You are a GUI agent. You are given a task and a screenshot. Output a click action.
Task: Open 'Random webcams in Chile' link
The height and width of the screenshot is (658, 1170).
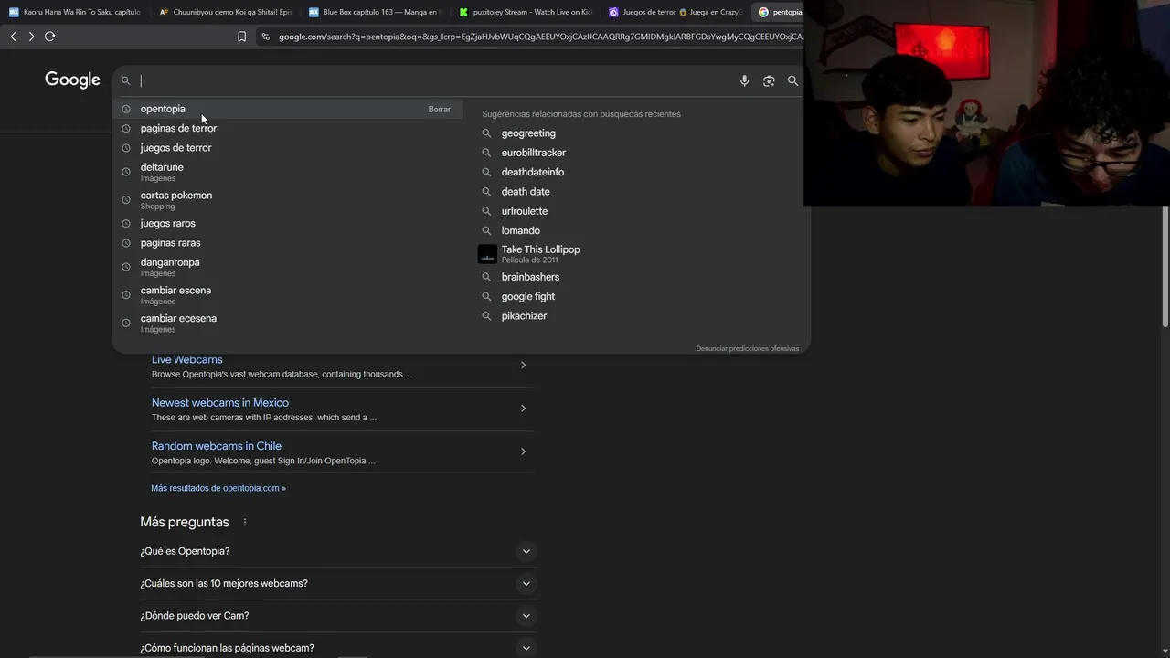(217, 446)
